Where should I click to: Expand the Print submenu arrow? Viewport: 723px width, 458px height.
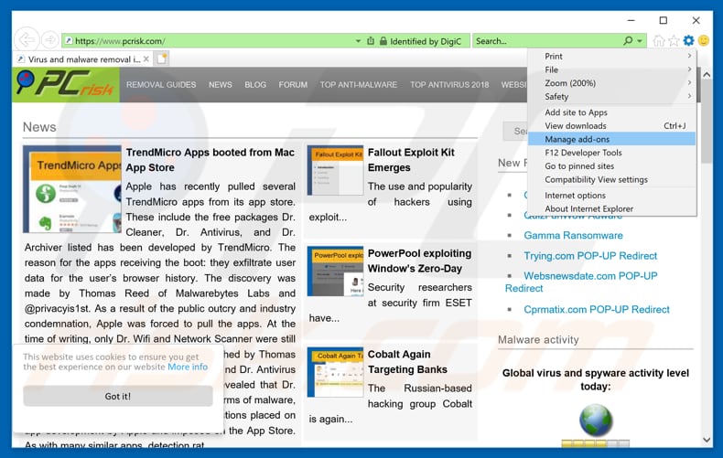pyautogui.click(x=689, y=56)
